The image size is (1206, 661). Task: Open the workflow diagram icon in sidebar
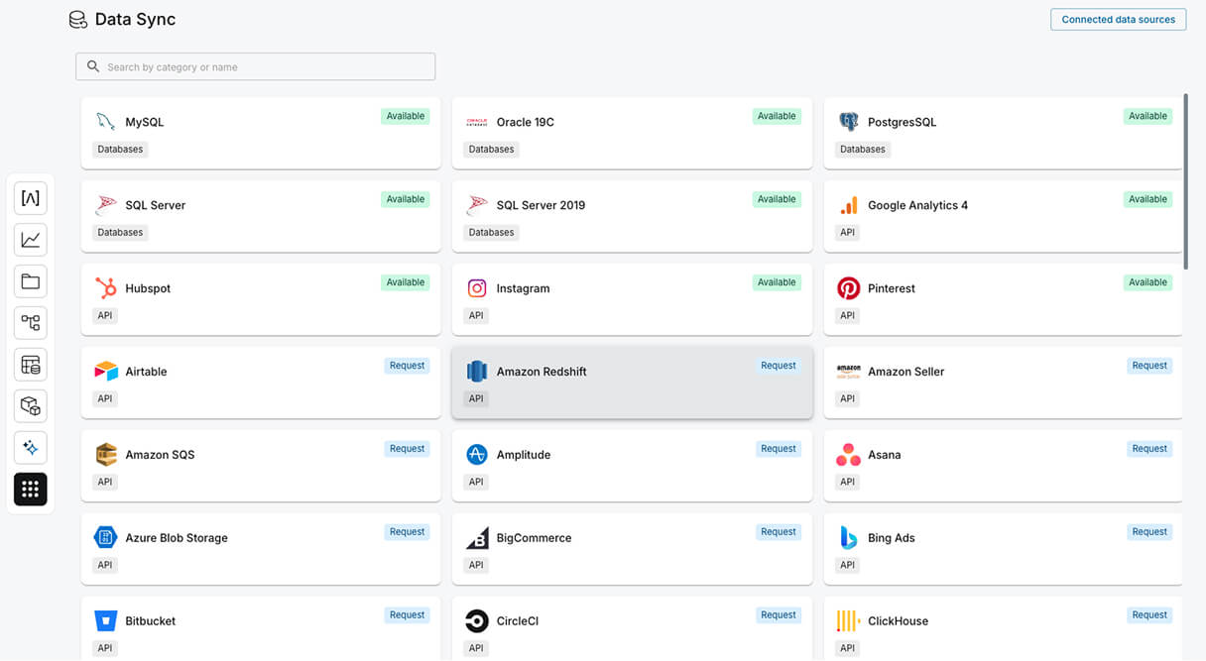31,323
